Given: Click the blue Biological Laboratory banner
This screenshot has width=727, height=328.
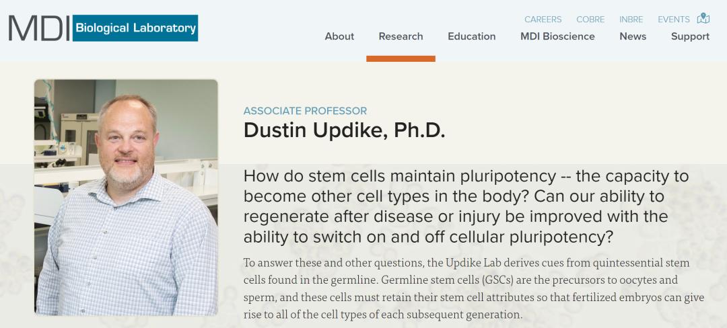Looking at the screenshot, I should click(135, 28).
